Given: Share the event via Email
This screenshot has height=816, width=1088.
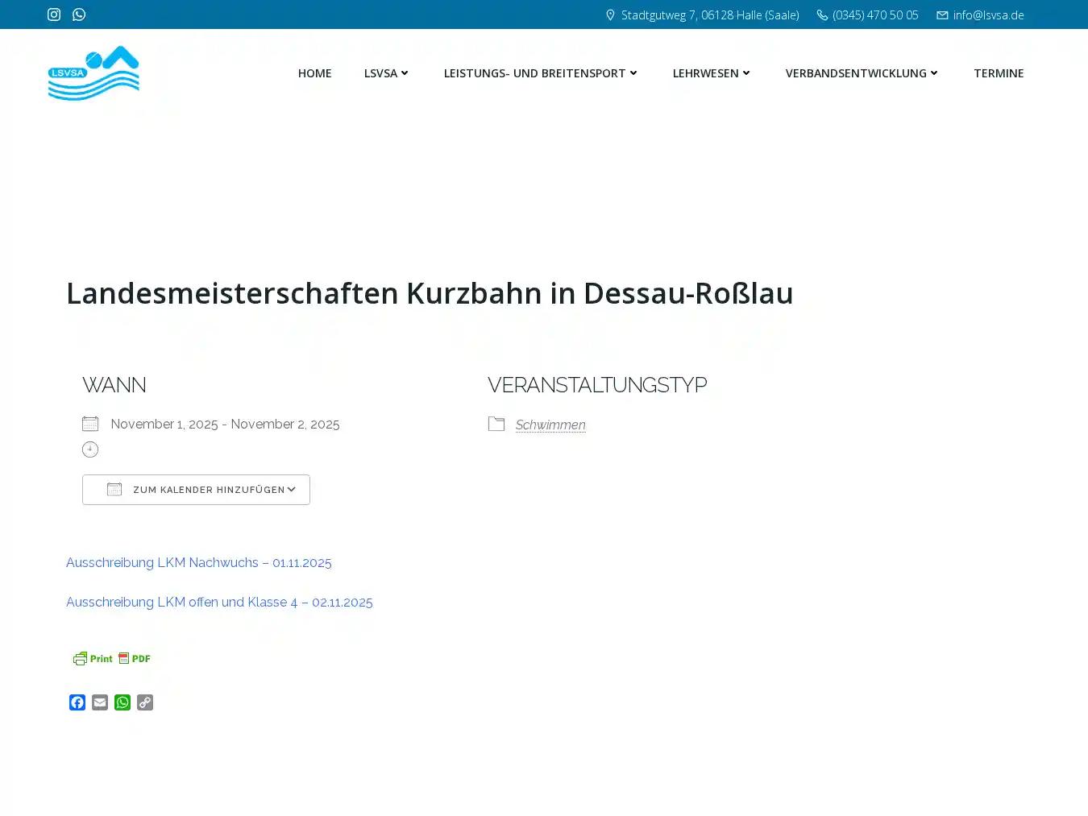Looking at the screenshot, I should click(100, 702).
